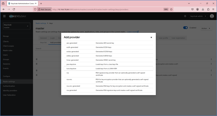Choose the rsa-enc provider row
The width and height of the screenshot is (217, 116).
coord(108,81)
